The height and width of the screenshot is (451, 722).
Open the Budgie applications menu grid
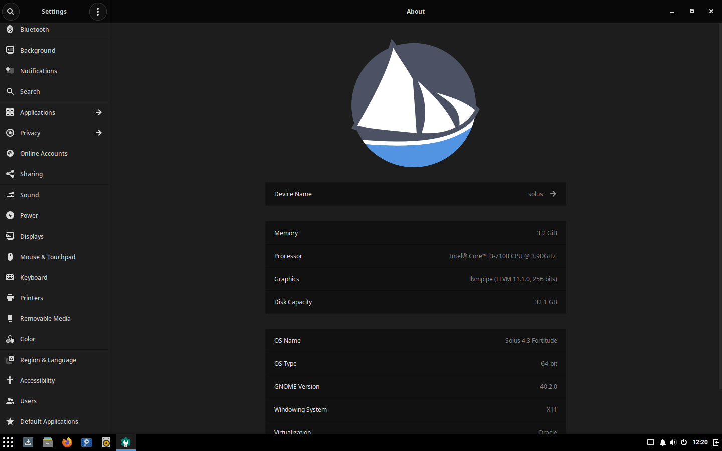pyautogui.click(x=8, y=442)
